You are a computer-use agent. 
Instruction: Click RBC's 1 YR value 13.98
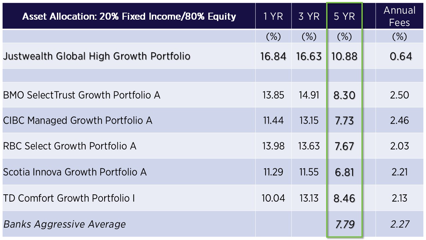coord(273,146)
